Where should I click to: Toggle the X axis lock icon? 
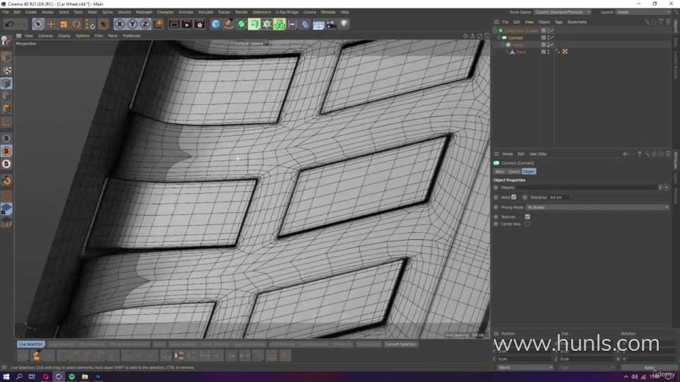point(120,24)
